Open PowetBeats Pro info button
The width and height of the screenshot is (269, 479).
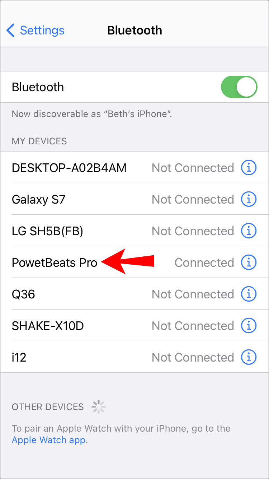[x=249, y=262]
